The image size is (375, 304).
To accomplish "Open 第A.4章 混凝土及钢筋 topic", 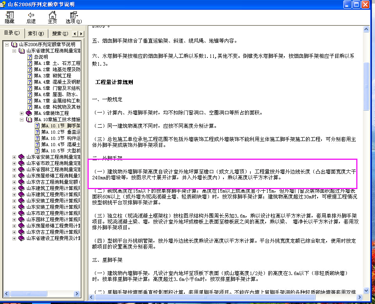I will [57, 82].
